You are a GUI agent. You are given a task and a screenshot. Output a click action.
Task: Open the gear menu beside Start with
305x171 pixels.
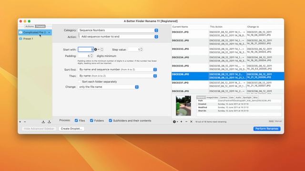96,49
